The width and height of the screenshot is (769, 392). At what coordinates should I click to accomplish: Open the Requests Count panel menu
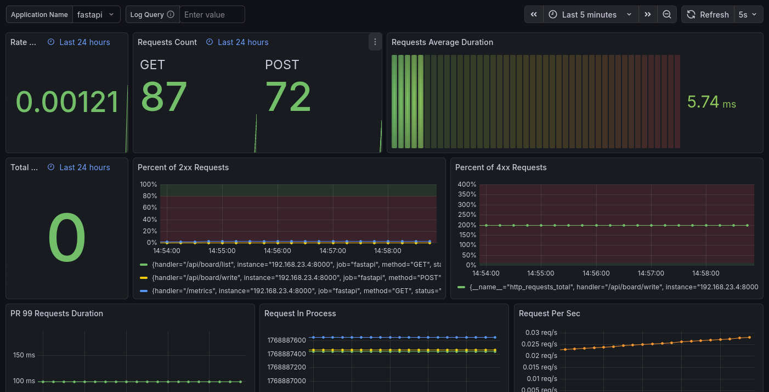(x=375, y=42)
